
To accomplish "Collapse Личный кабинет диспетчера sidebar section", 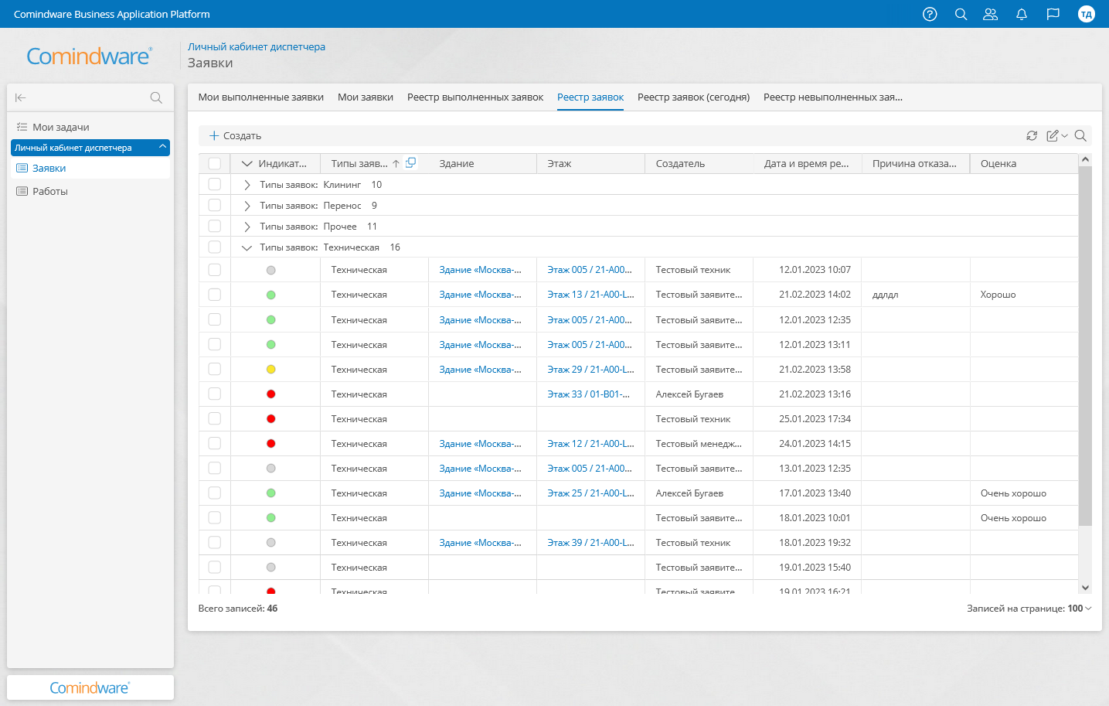I will pos(162,147).
